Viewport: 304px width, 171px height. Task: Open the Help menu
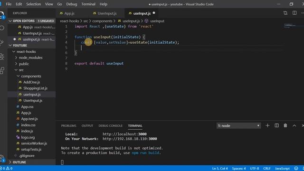tap(104, 4)
